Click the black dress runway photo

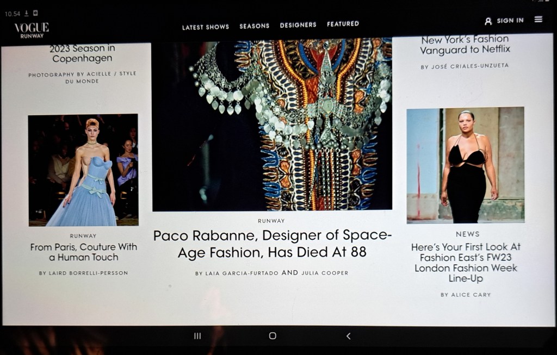[x=466, y=165]
